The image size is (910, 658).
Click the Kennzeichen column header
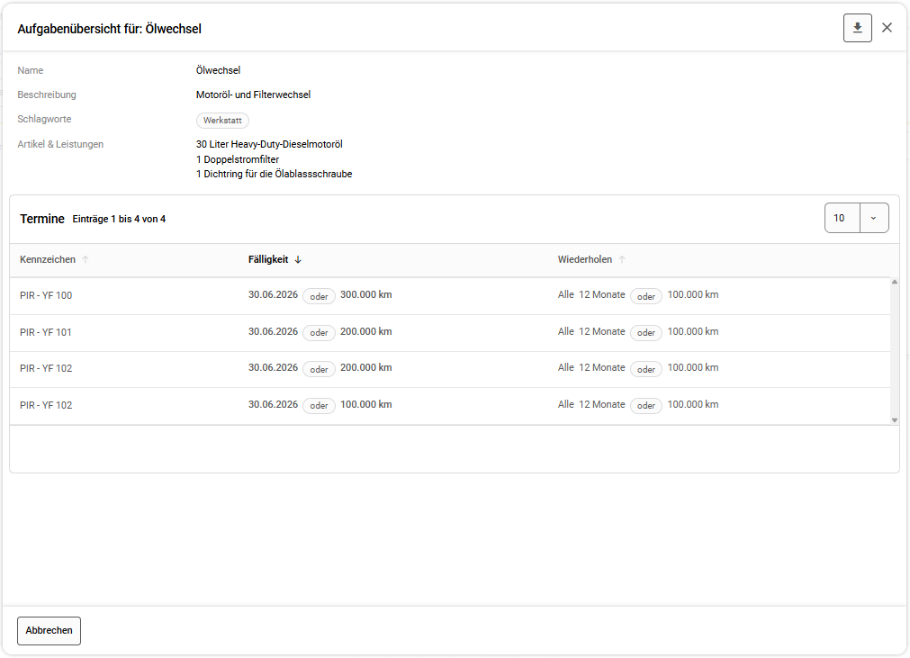click(48, 260)
